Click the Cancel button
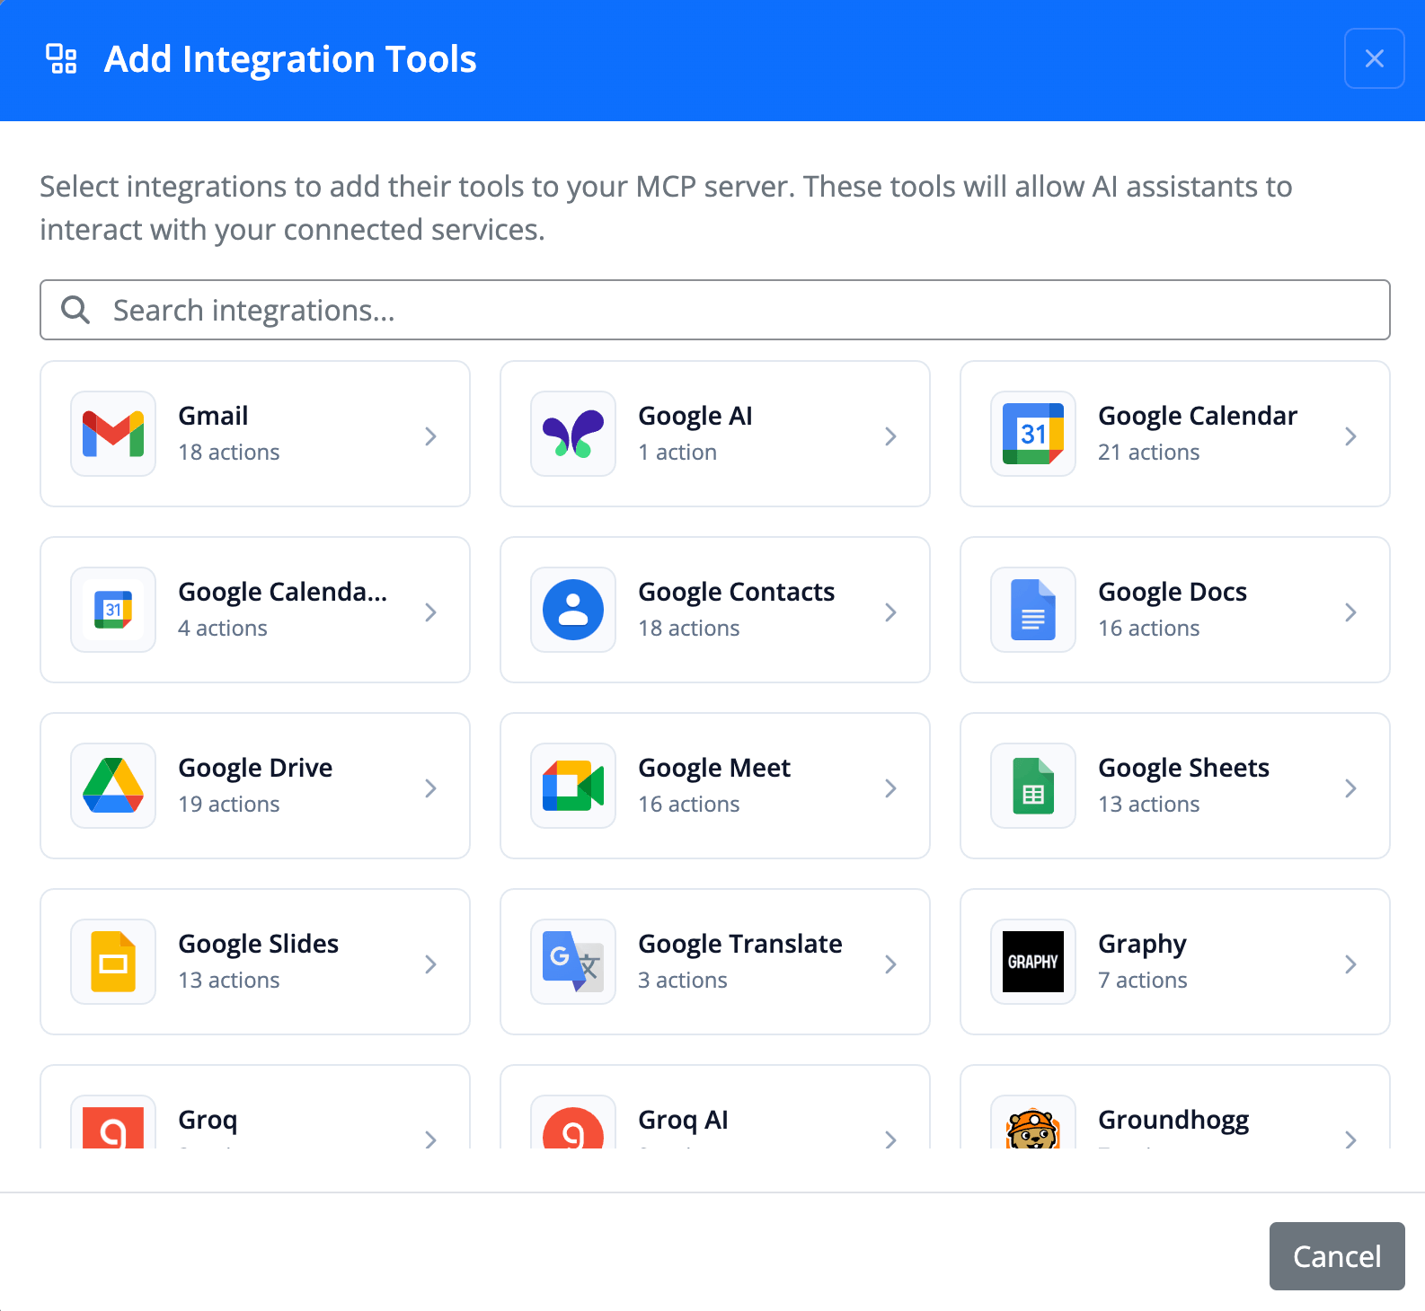The height and width of the screenshot is (1311, 1425). (x=1337, y=1256)
